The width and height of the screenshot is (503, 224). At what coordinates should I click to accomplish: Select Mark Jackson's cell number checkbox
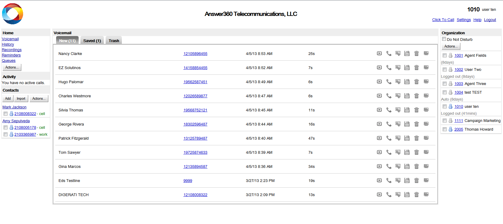pyautogui.click(x=6, y=114)
